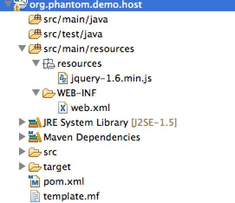Image resolution: width=235 pixels, height=203 pixels.
Task: Select the org.phantom.demo.host project label
Action: (86, 5)
